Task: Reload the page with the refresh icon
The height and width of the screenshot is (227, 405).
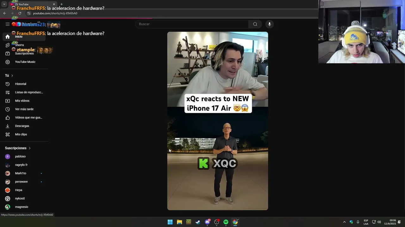Action: 20,13
